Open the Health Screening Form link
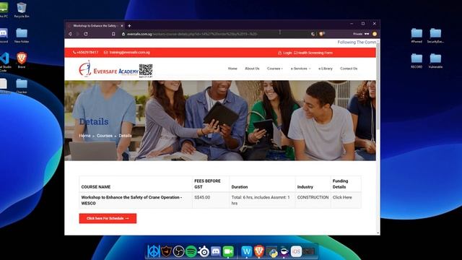This screenshot has height=260, width=462. pos(313,53)
